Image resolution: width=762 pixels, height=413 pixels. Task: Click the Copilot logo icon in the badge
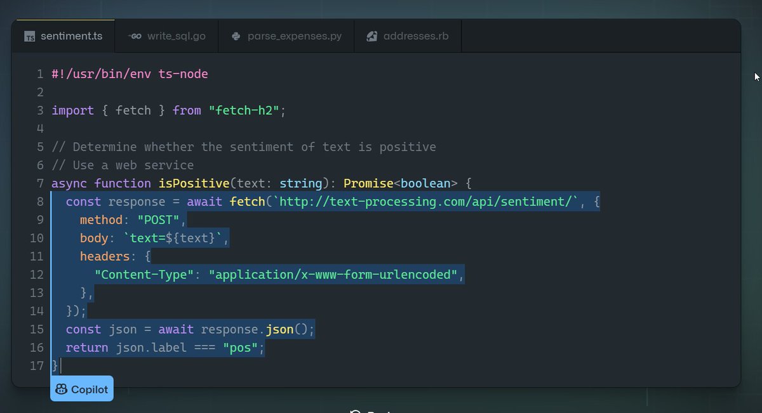(x=62, y=389)
